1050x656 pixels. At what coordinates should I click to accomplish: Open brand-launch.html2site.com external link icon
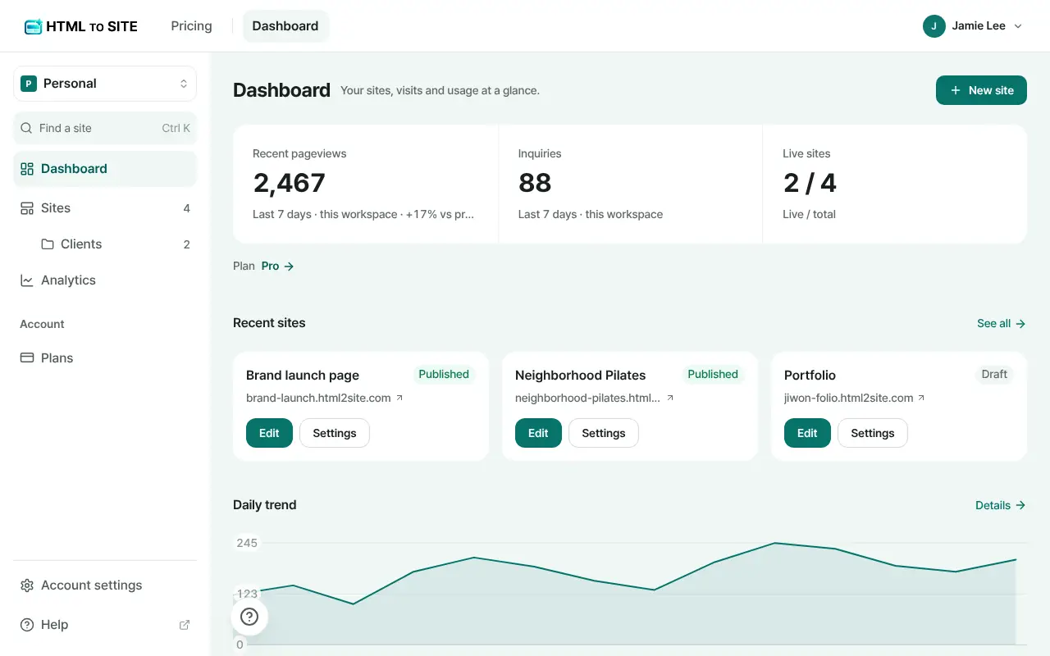coord(399,398)
